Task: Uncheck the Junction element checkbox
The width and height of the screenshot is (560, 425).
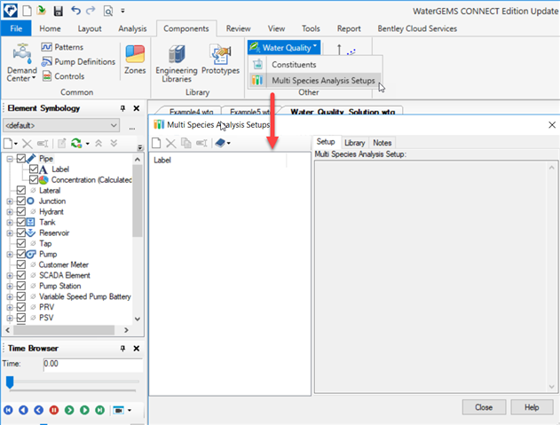Action: 21,201
